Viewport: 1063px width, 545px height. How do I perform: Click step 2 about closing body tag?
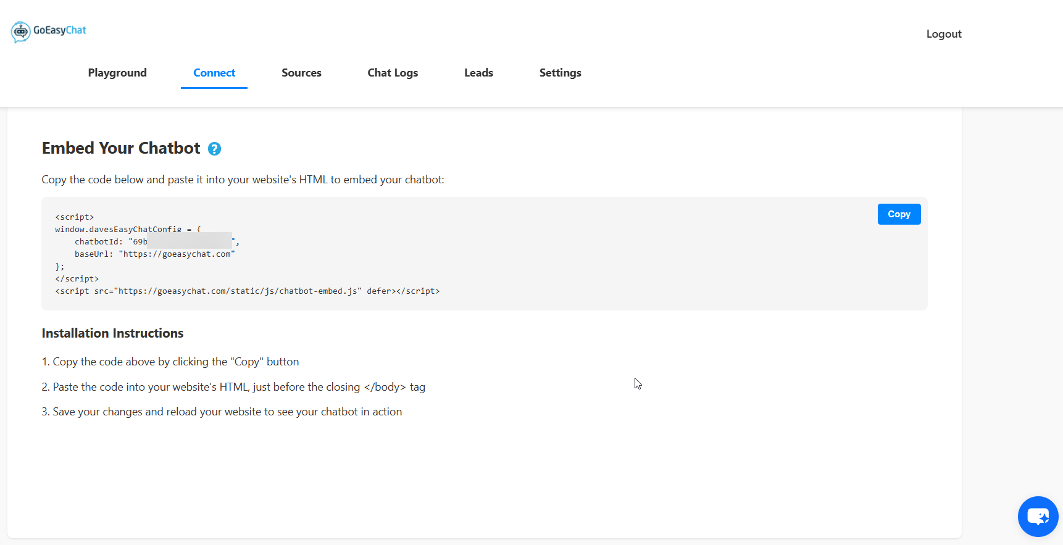[x=233, y=387]
